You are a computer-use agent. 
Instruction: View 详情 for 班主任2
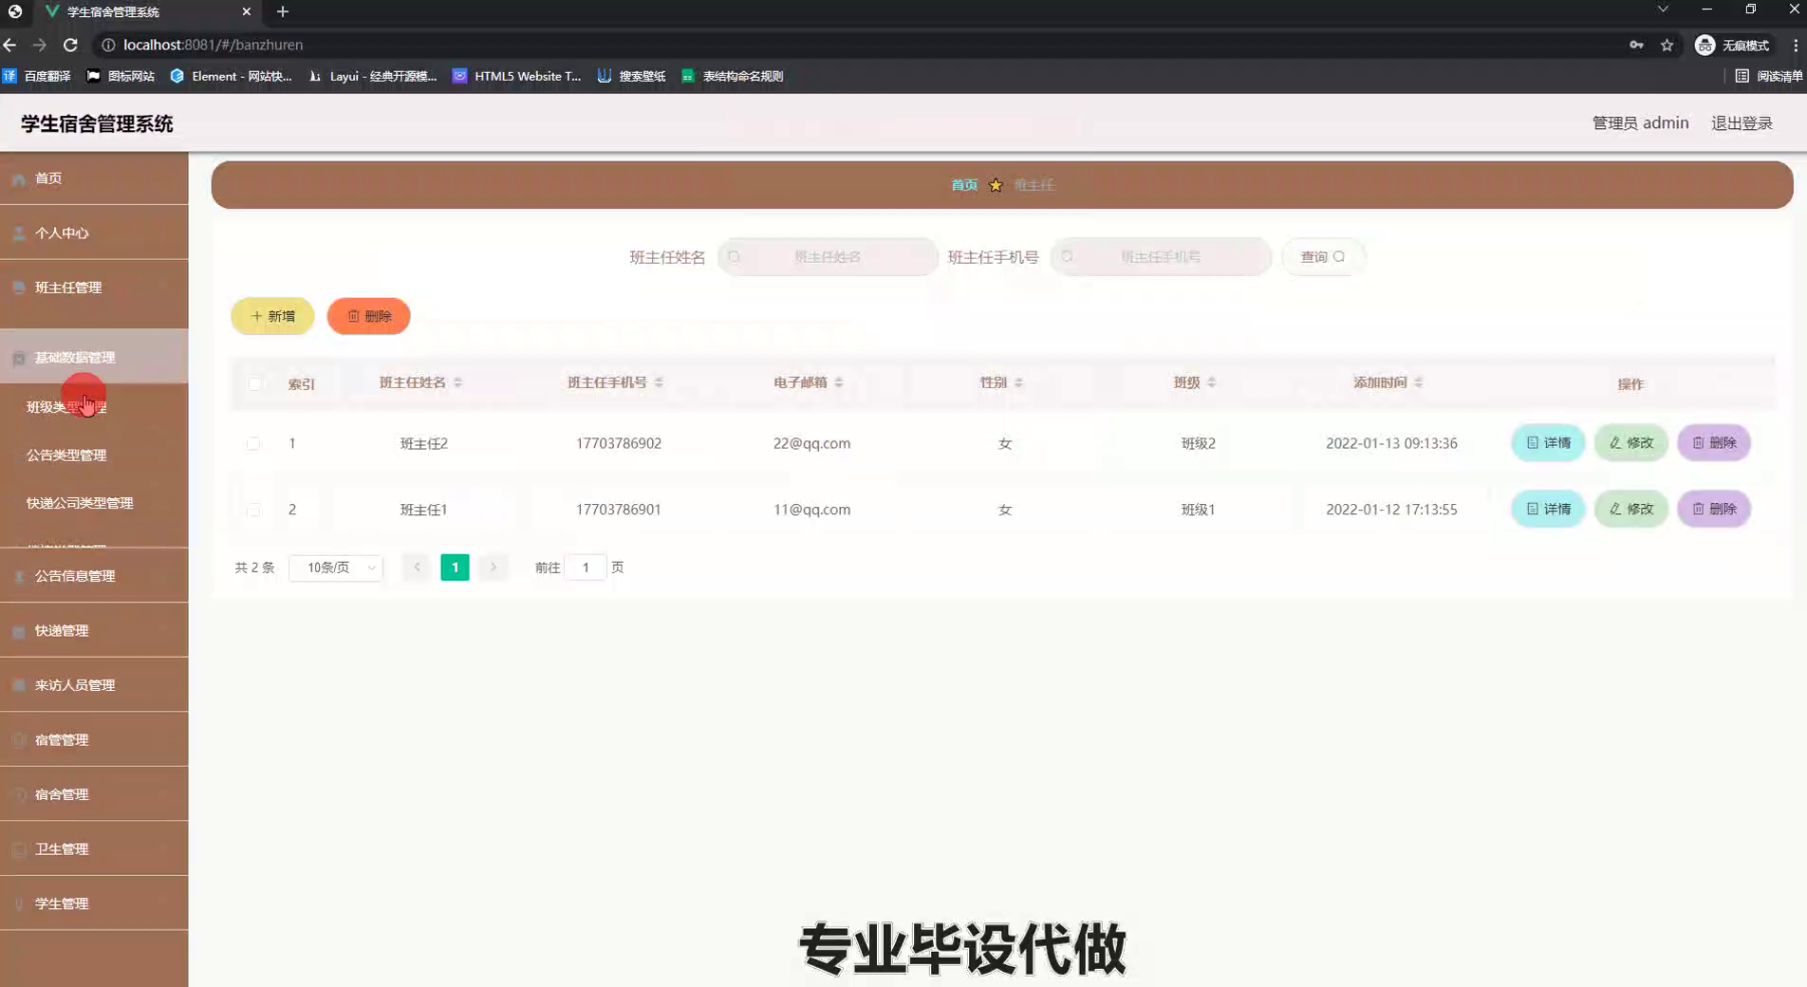[x=1548, y=442]
